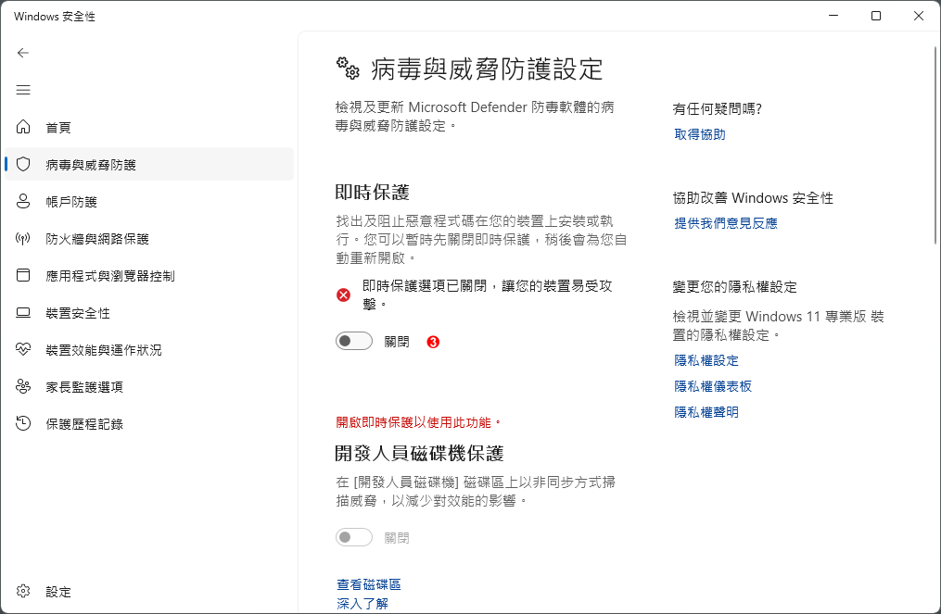Turn on the 即時保護 toggle
The image size is (941, 614).
(354, 341)
